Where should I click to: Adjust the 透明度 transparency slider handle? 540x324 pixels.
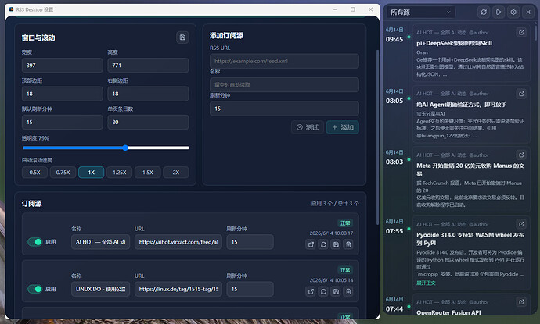pos(125,148)
